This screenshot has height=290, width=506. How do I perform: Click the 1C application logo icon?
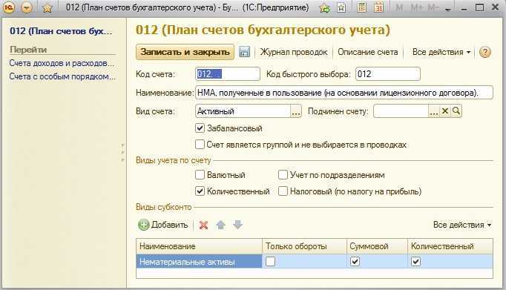coord(9,7)
